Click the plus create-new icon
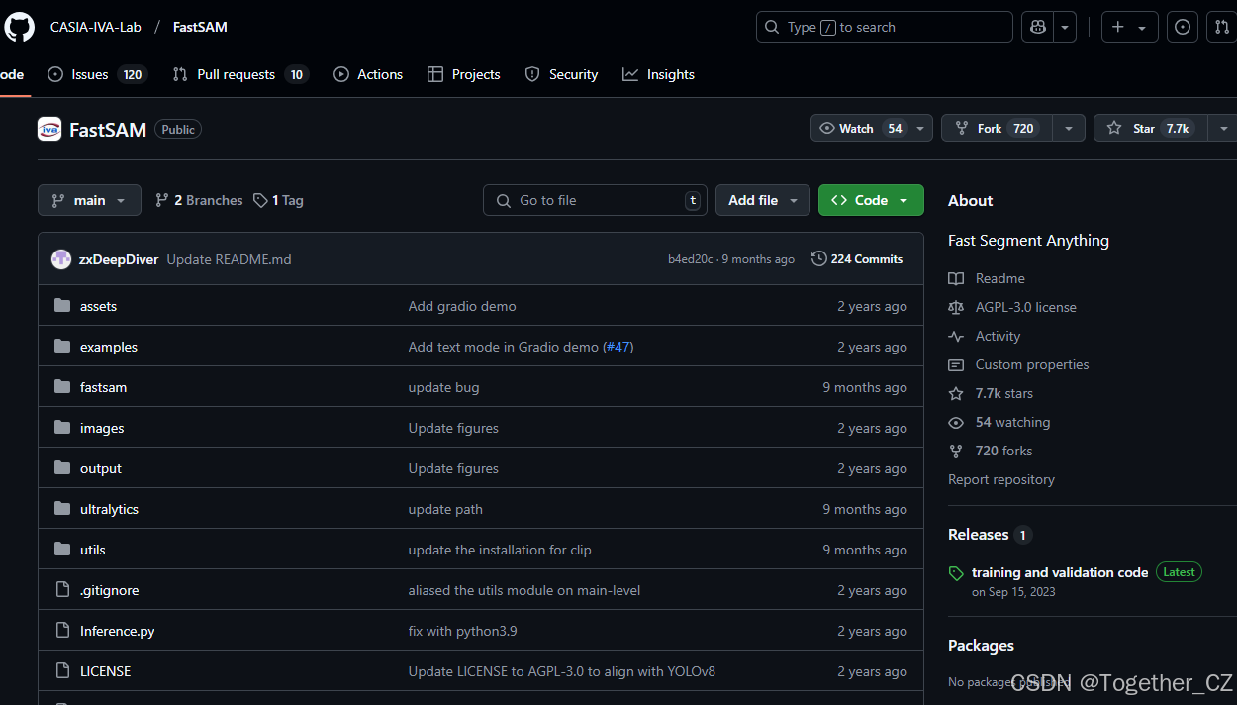The width and height of the screenshot is (1237, 705). [x=1118, y=27]
